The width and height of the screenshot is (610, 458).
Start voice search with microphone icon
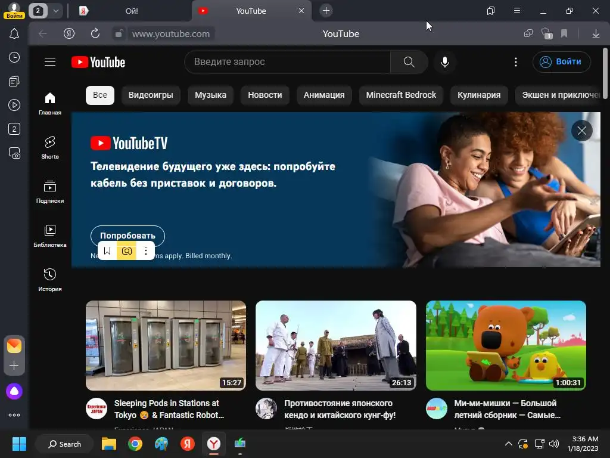point(444,62)
